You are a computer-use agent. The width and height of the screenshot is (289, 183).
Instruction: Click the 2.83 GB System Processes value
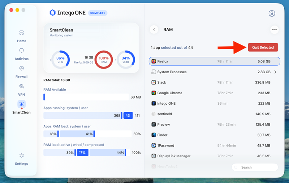pyautogui.click(x=264, y=72)
